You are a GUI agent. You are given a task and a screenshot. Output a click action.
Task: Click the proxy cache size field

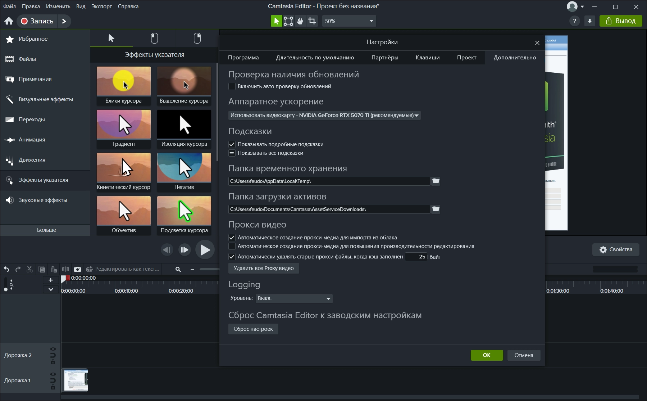click(x=416, y=257)
